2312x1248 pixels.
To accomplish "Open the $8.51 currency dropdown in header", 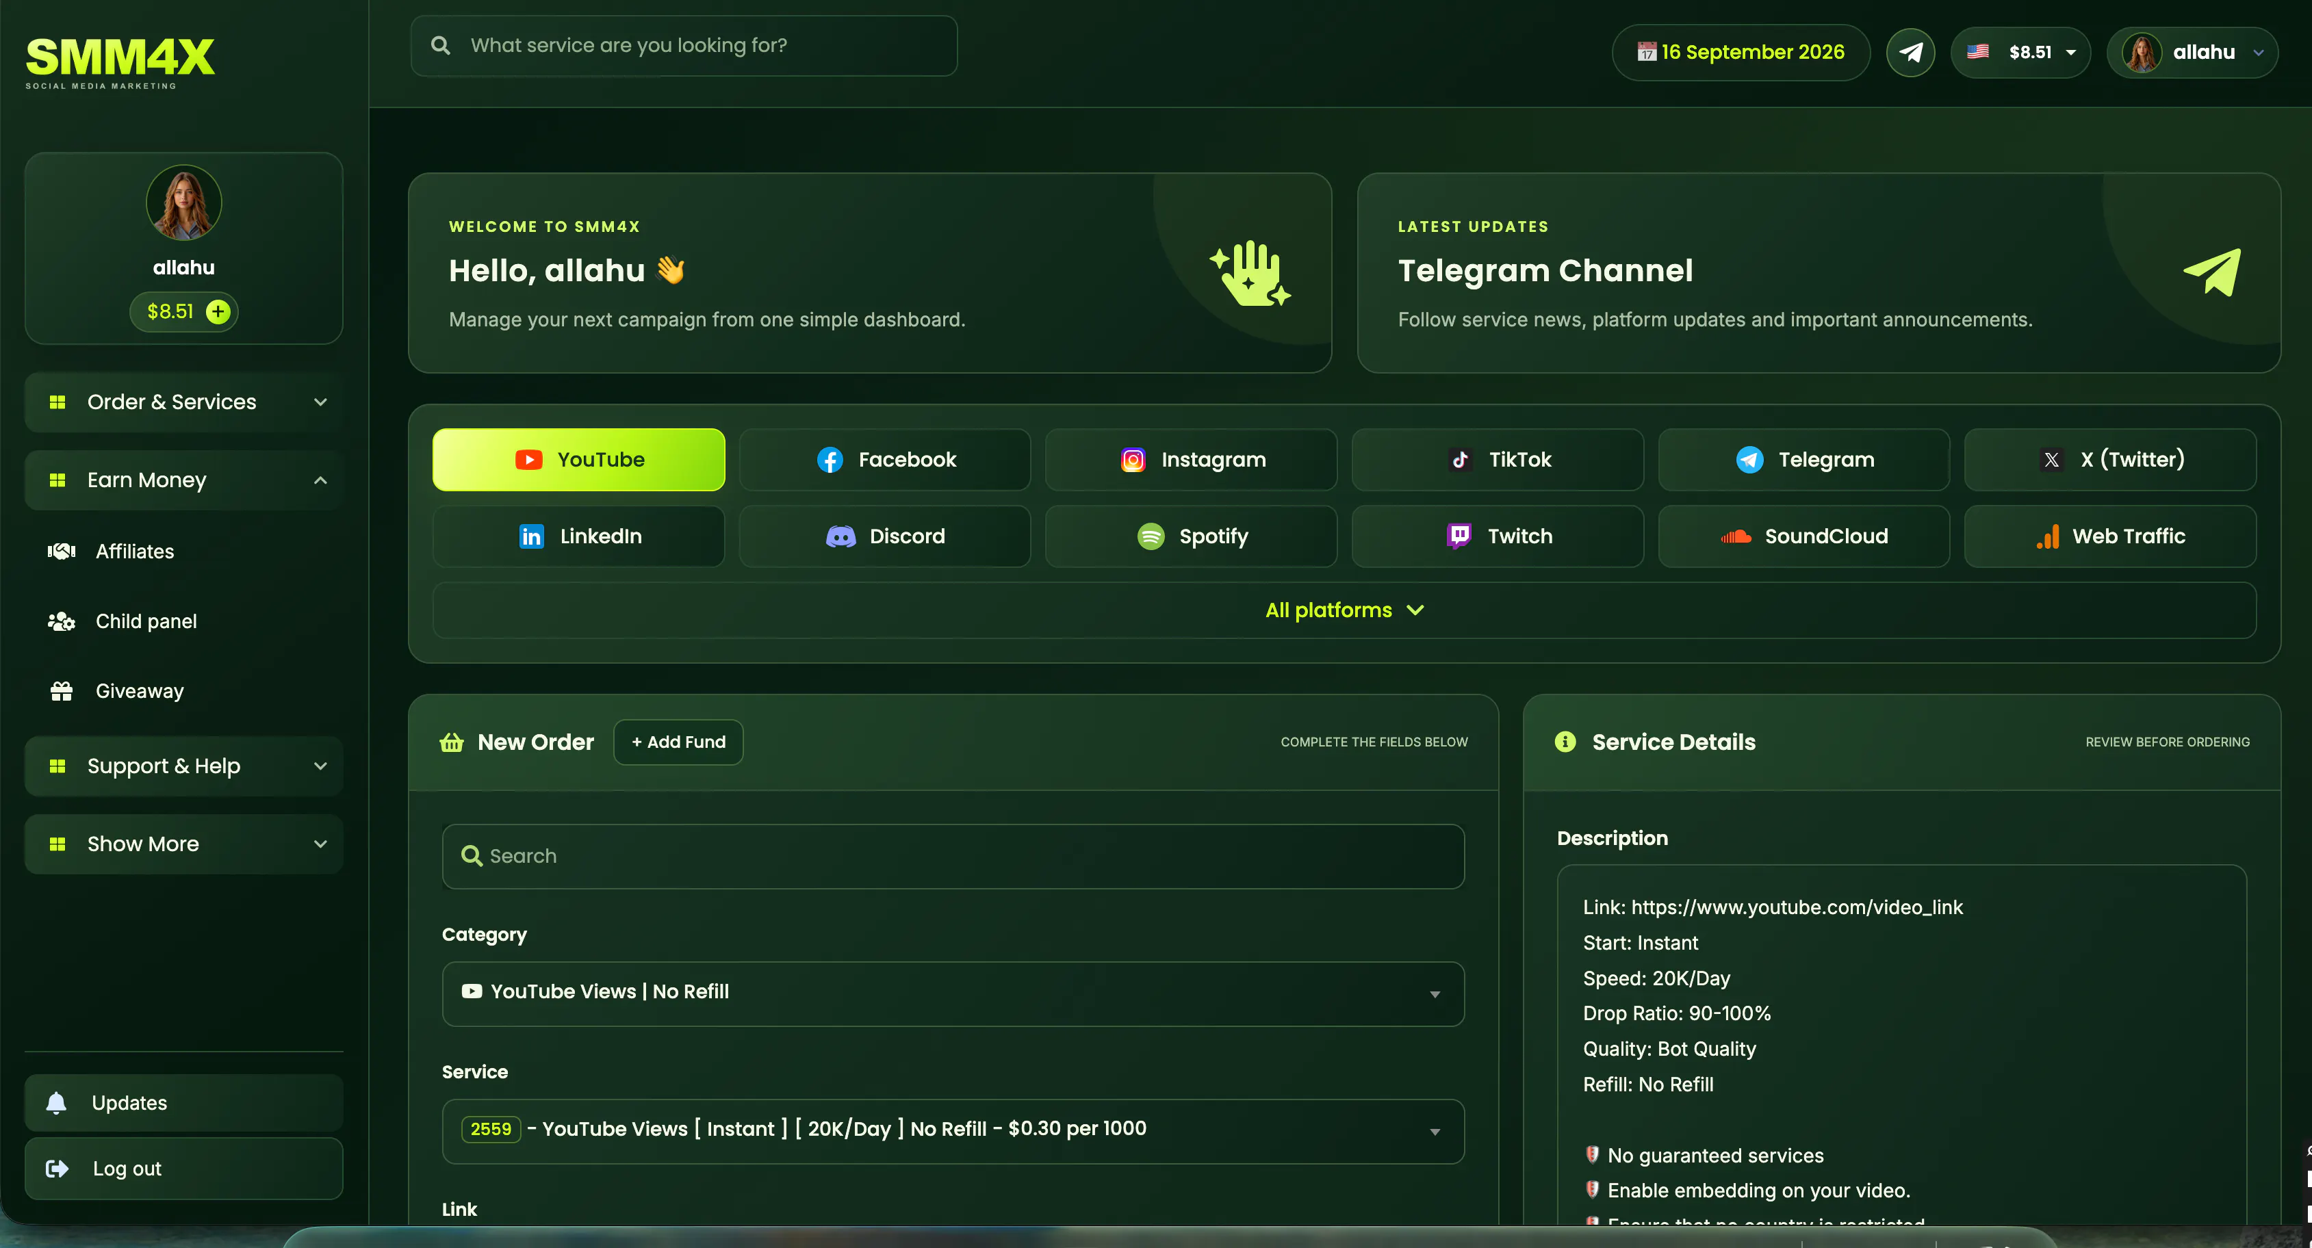I will click(x=2021, y=52).
